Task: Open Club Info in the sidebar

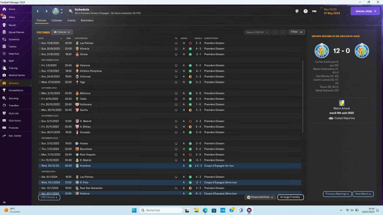Action: point(14,113)
